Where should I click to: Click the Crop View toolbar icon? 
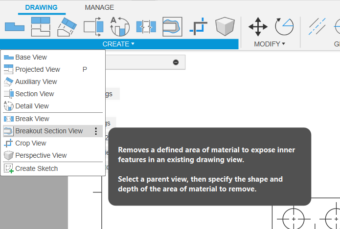199,27
